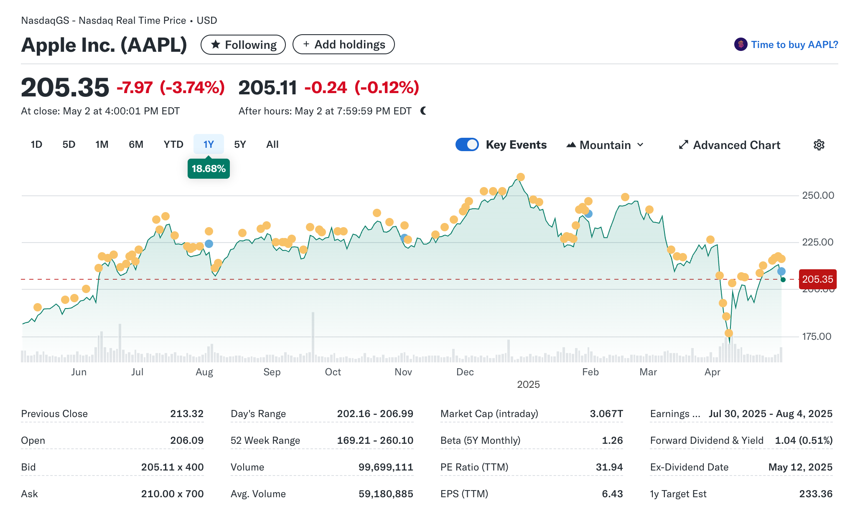
Task: Click the mountain chart type icon
Action: click(x=571, y=145)
